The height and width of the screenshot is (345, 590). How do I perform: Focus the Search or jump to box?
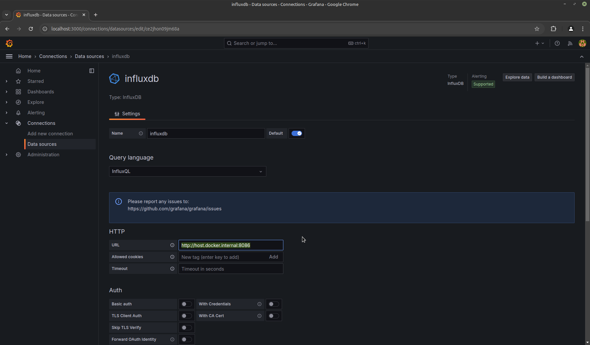tap(296, 43)
